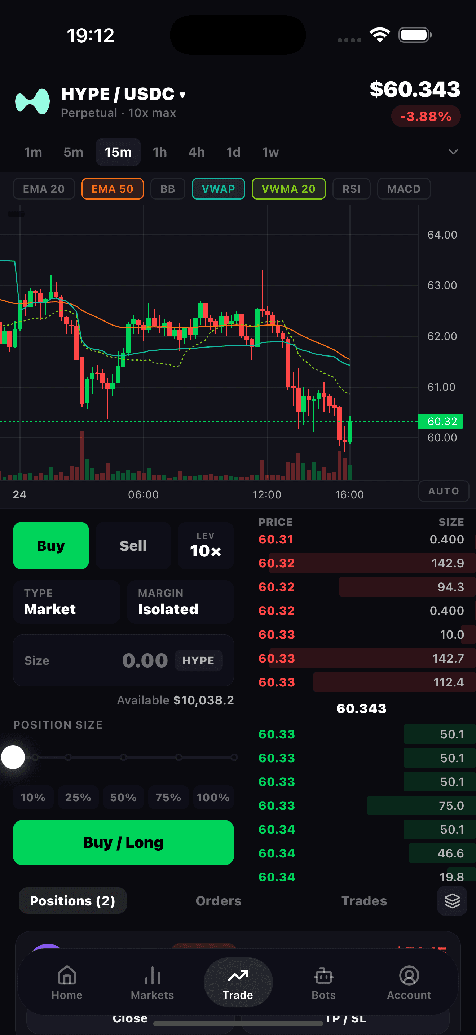Open the HYPE / USDC pair selector
The image size is (476, 1035).
tap(123, 95)
